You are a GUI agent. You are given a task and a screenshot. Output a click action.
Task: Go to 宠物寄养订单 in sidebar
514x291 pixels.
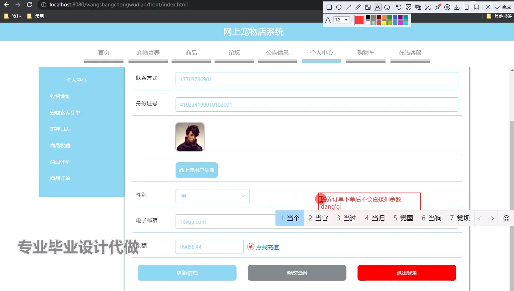[x=65, y=113]
